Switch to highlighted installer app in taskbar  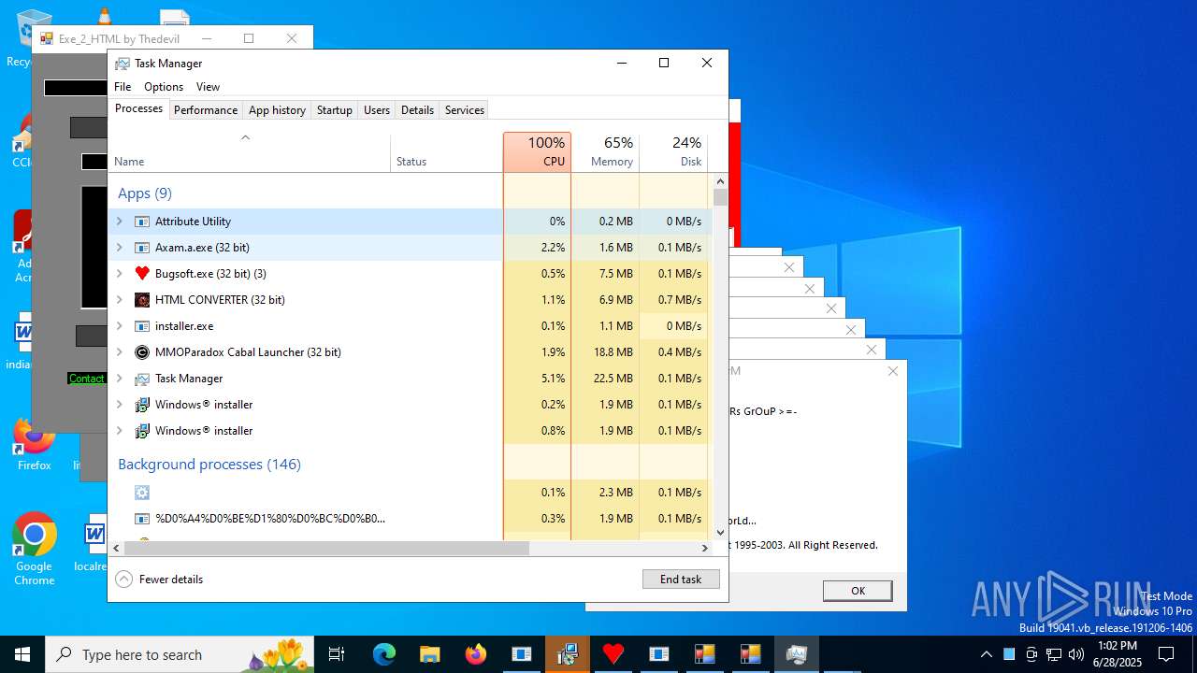(x=568, y=654)
